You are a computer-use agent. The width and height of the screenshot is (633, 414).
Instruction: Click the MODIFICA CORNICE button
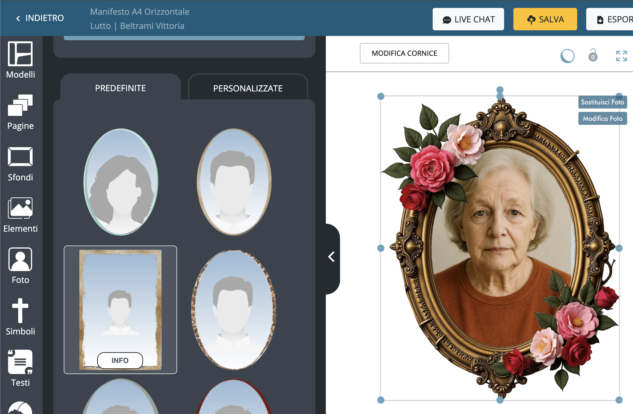click(x=404, y=53)
